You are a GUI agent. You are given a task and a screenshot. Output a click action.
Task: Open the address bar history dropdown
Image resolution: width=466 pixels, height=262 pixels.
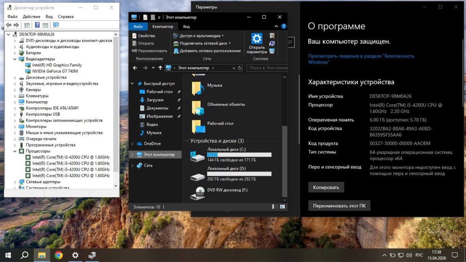point(234,68)
